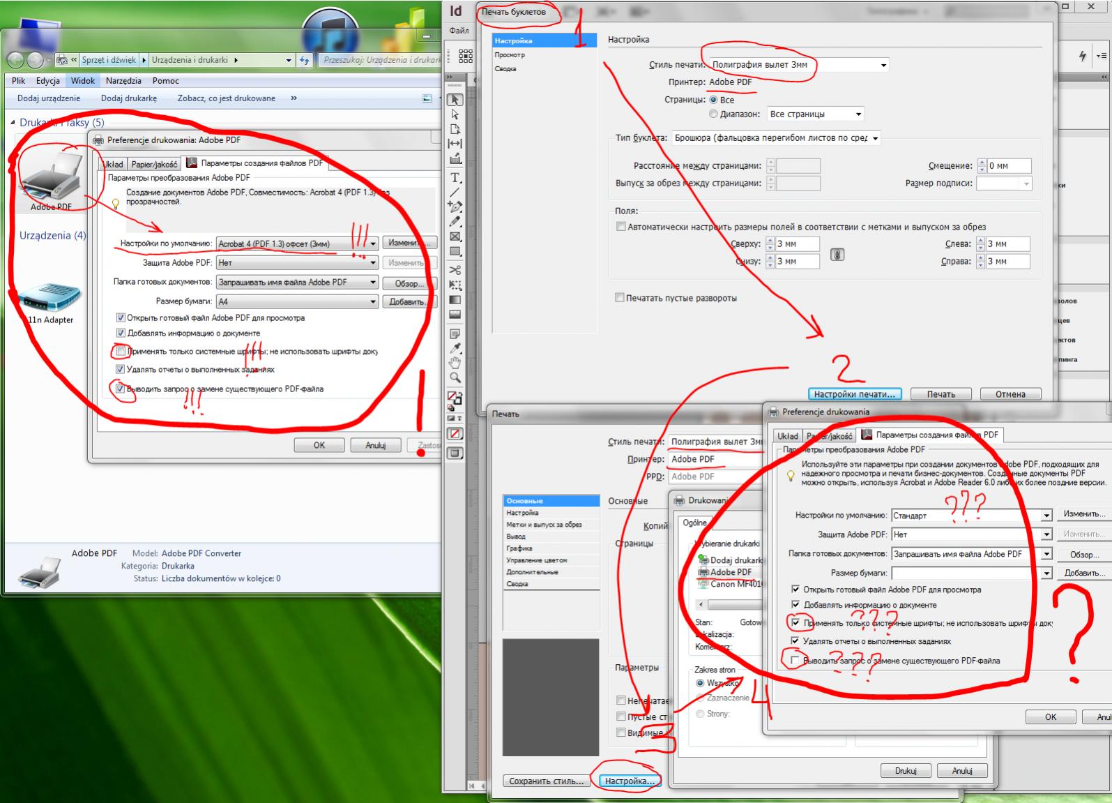Click the margins chain-link icon in booklet dialog
Viewport: 1112px width, 803px height.
coord(837,255)
